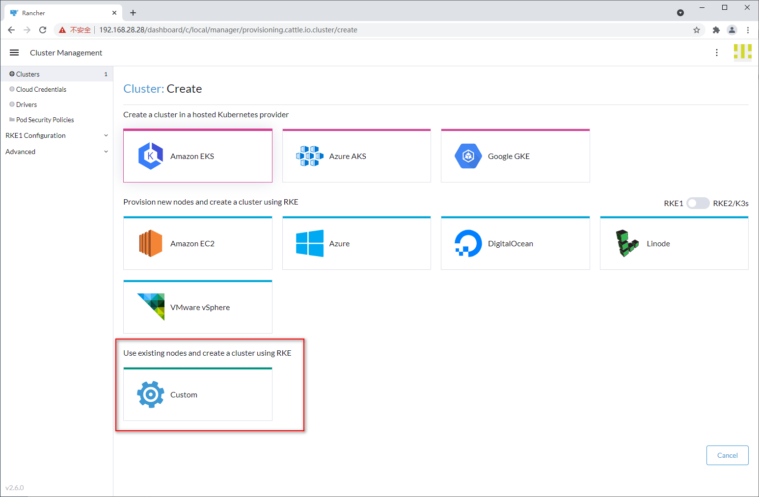Select the Azure AKS provider card
This screenshot has height=497, width=759.
coord(356,156)
